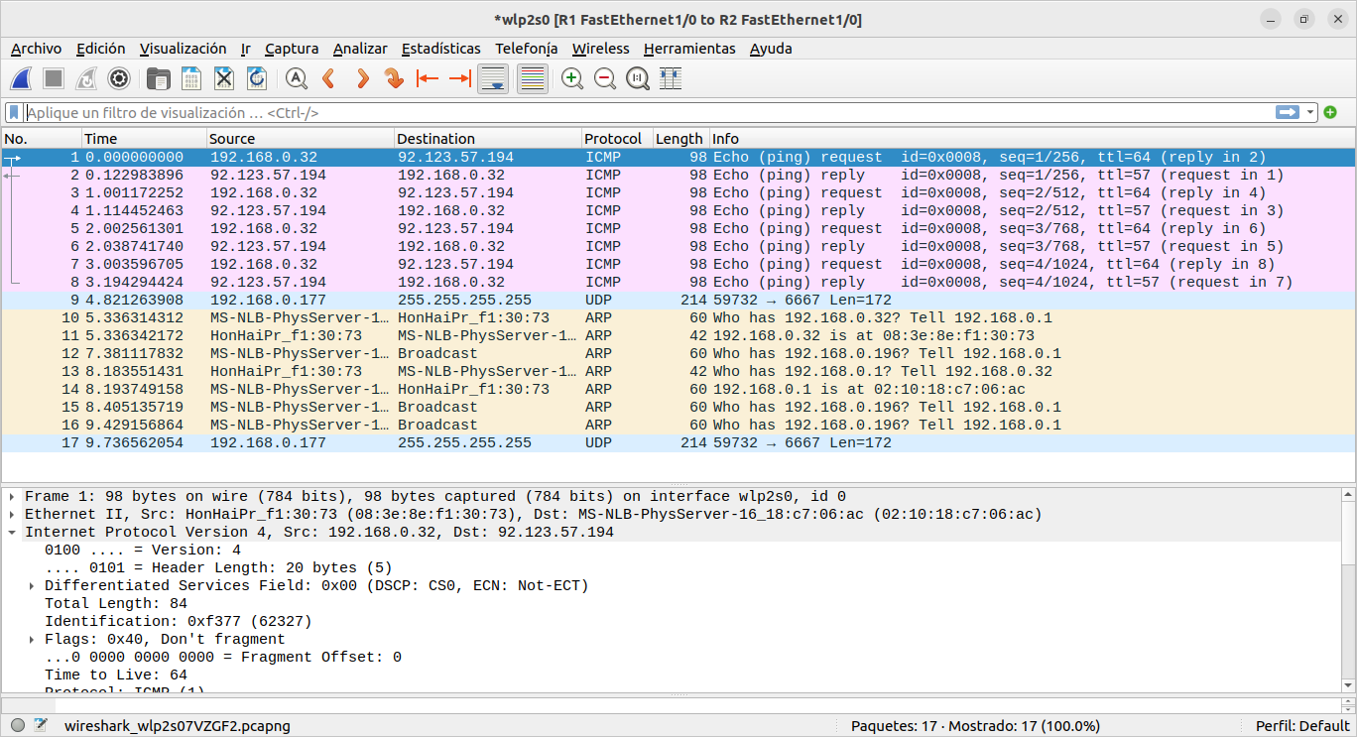This screenshot has width=1357, height=737.
Task: Select packet 2 ICMP ping reply
Action: coord(678,176)
